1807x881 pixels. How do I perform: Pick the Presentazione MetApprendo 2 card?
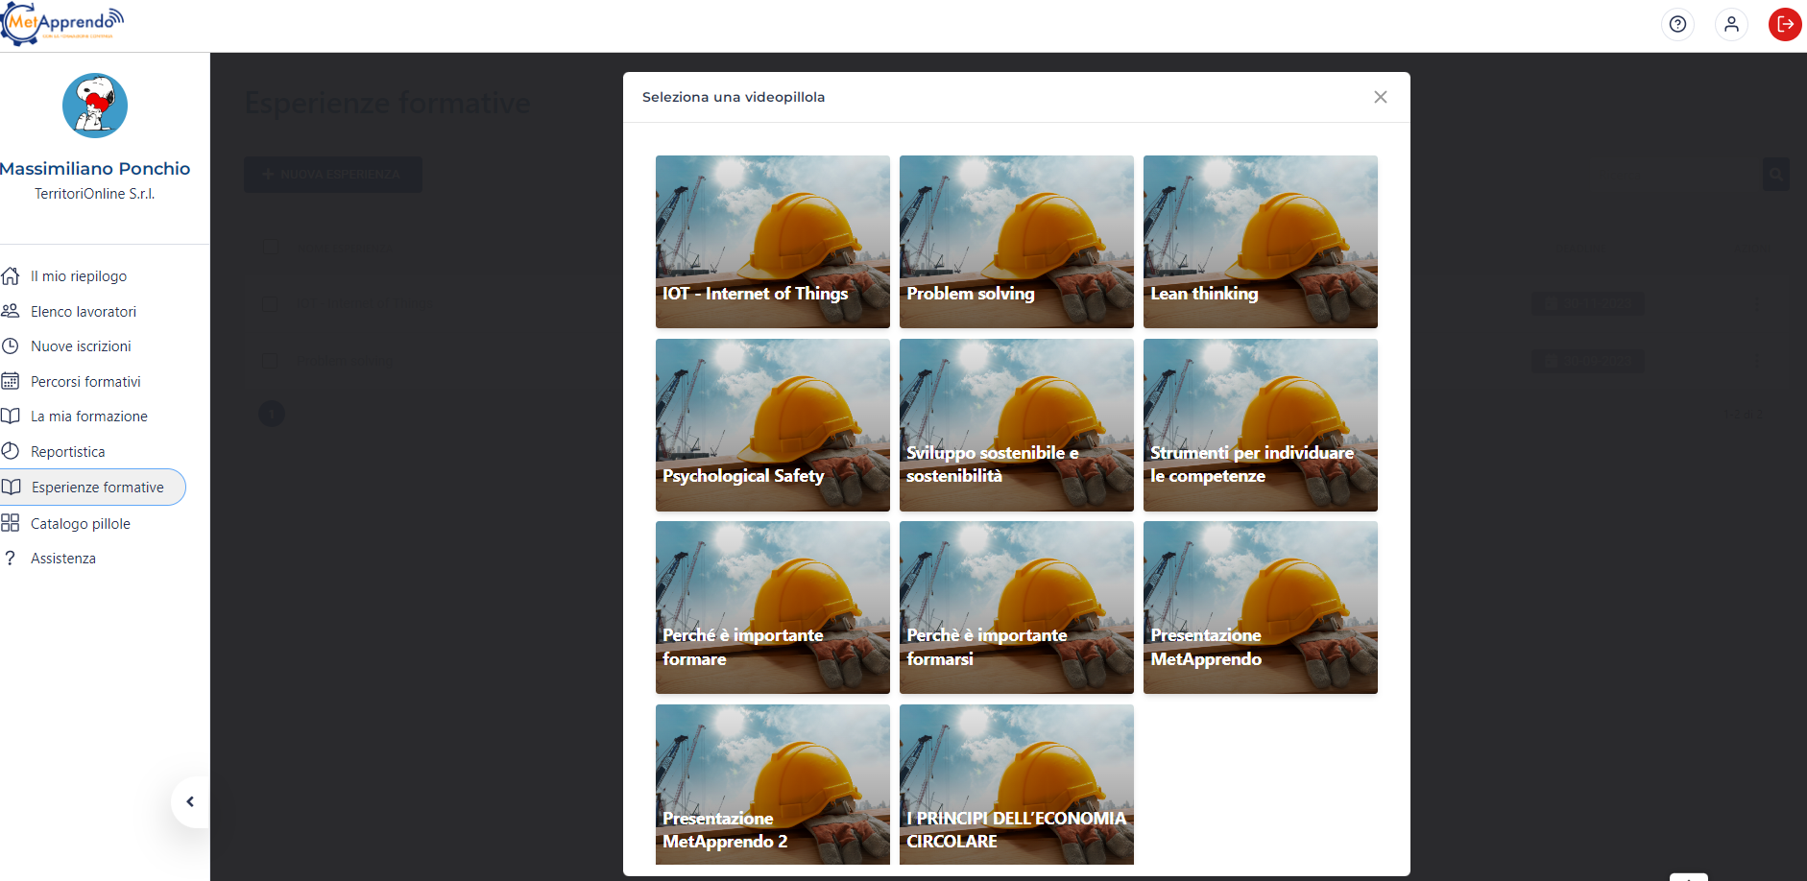click(773, 785)
